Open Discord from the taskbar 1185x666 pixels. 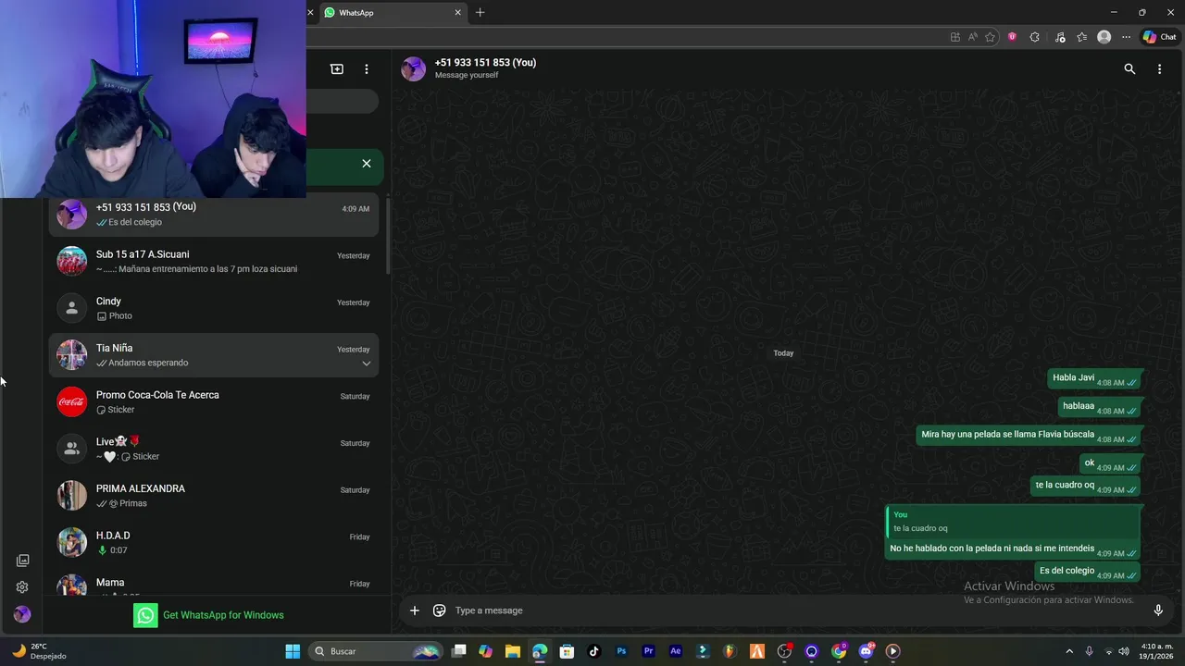click(x=866, y=651)
